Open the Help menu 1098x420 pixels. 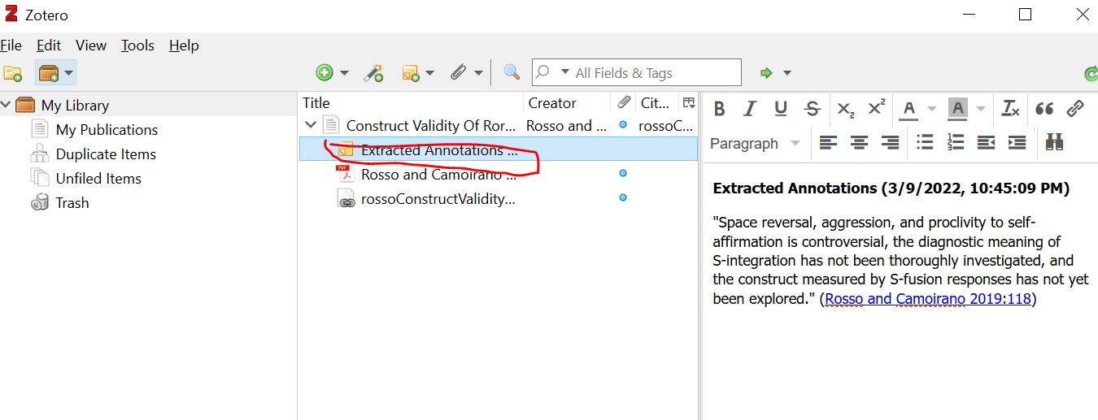pyautogui.click(x=184, y=45)
